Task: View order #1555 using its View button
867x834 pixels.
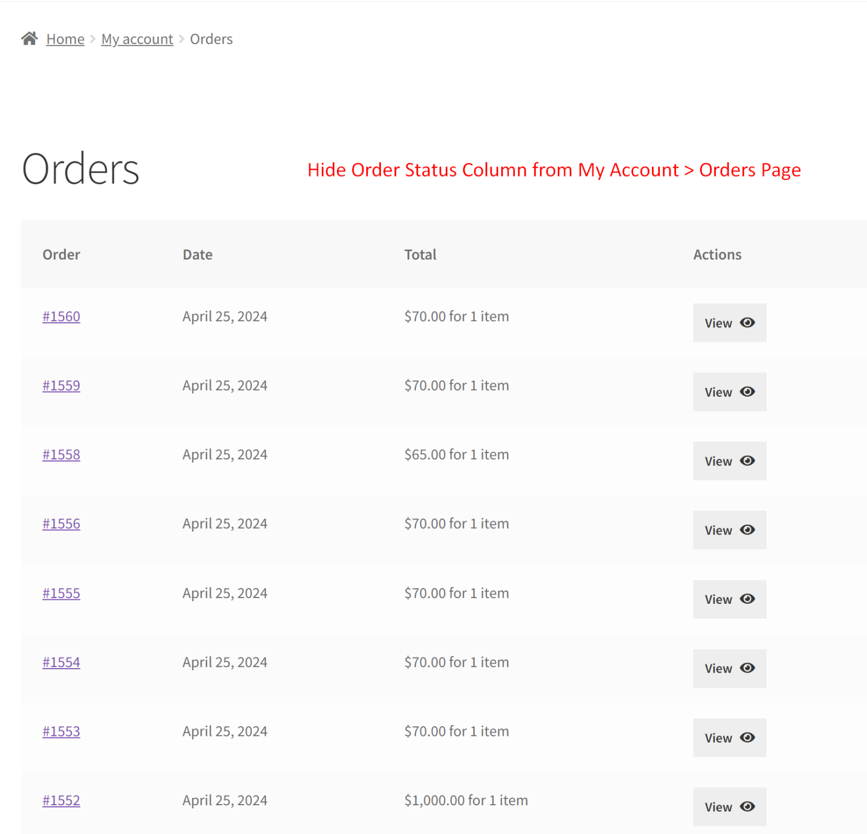Action: [x=729, y=599]
